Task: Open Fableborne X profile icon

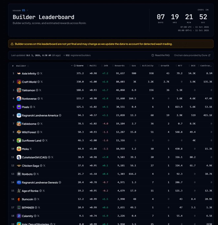Action: coord(41,123)
